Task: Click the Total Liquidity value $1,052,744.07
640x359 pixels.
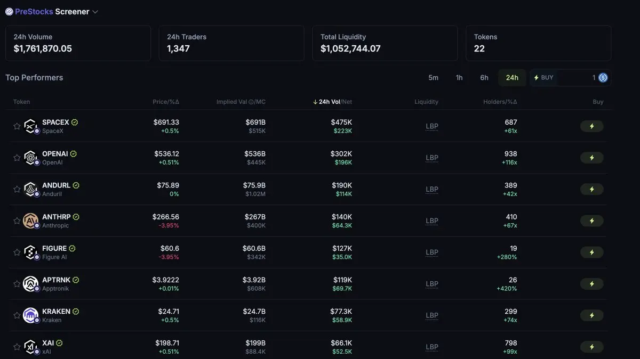Action: click(350, 49)
